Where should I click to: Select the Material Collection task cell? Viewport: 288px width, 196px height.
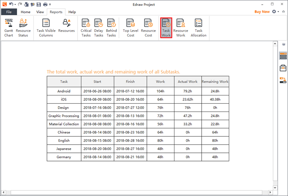tap(64, 124)
